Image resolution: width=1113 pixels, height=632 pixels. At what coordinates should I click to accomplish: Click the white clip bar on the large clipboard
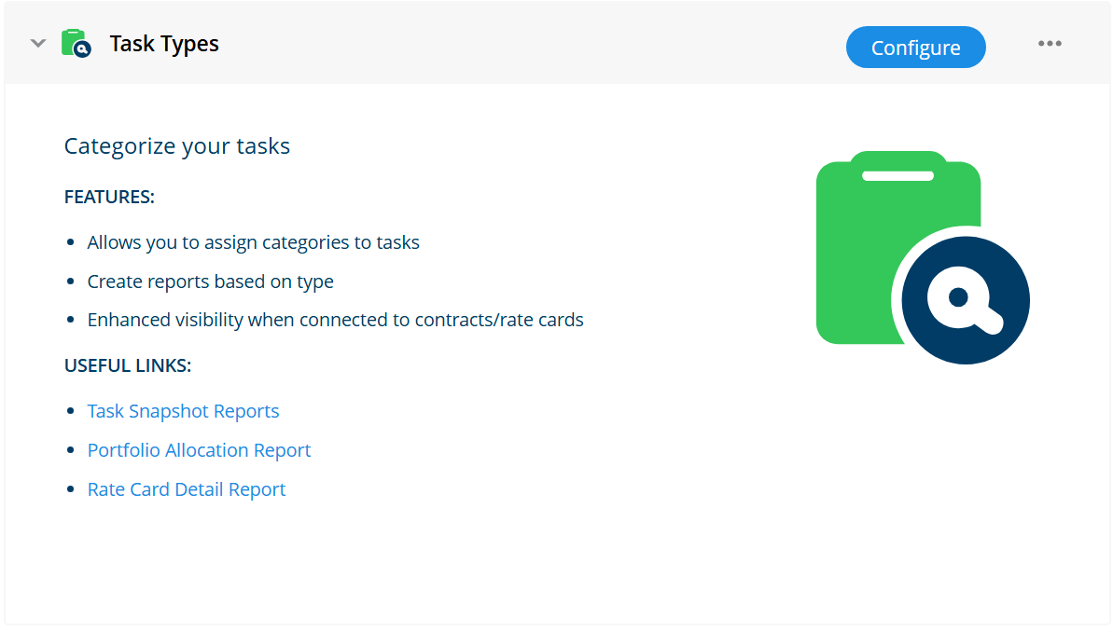[x=897, y=176]
